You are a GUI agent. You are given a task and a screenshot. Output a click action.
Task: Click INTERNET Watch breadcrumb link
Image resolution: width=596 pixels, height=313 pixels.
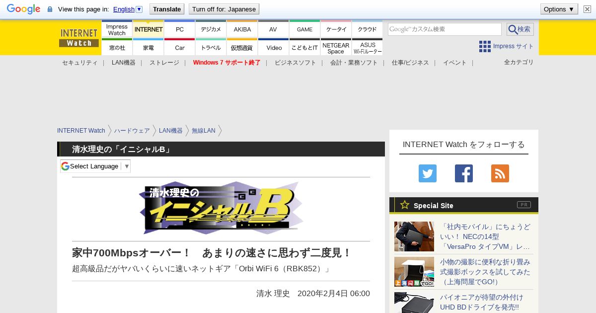coord(81,131)
